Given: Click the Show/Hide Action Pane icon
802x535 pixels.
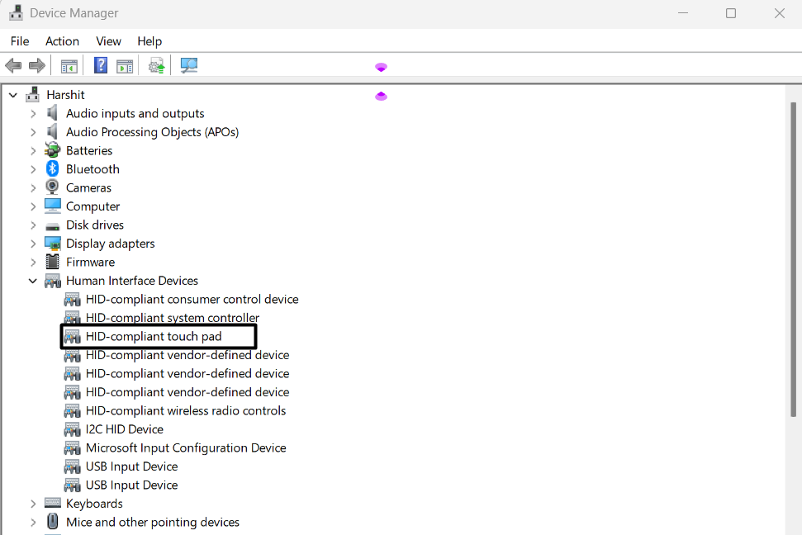Looking at the screenshot, I should pyautogui.click(x=125, y=66).
